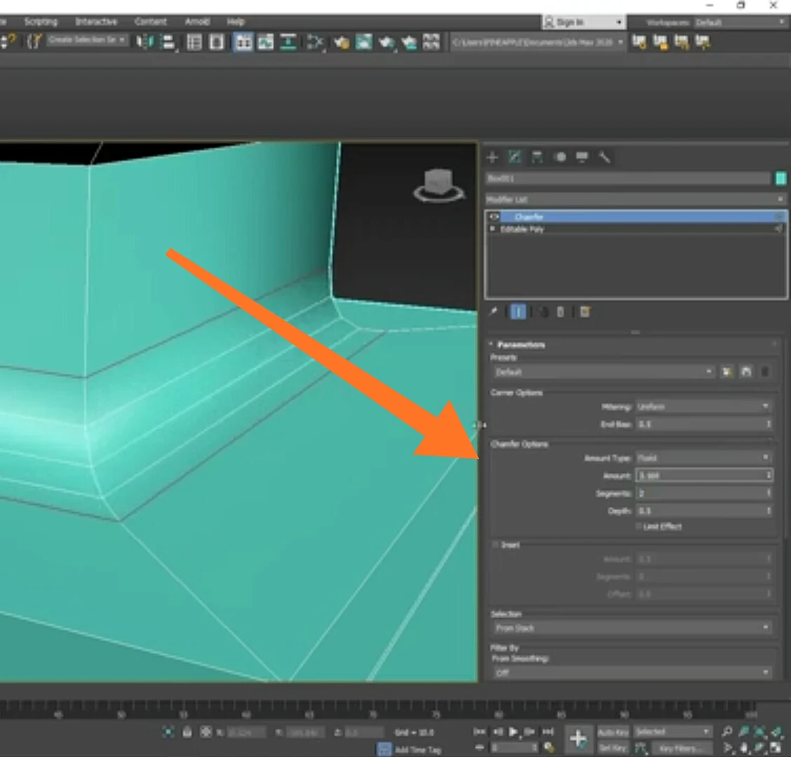This screenshot has width=791, height=757.
Task: Open the Mitering Uniform dropdown
Action: pyautogui.click(x=703, y=407)
